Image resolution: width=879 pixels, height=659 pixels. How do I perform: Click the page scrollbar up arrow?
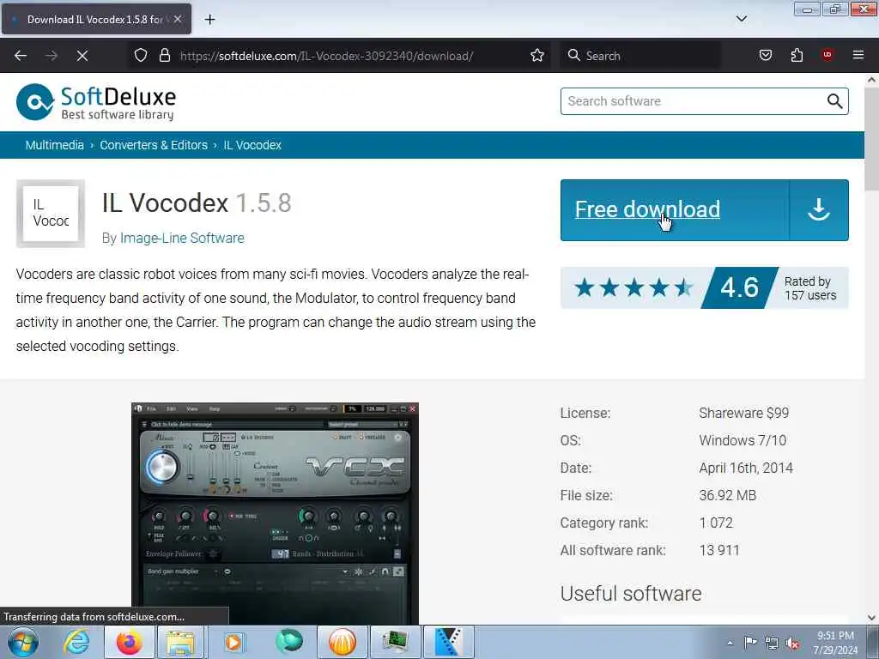871,80
